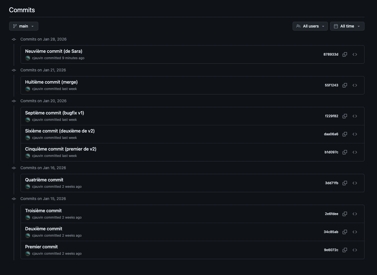Image resolution: width=377 pixels, height=275 pixels.
Task: Browse repository at Neuvième commit
Action: tap(355, 54)
